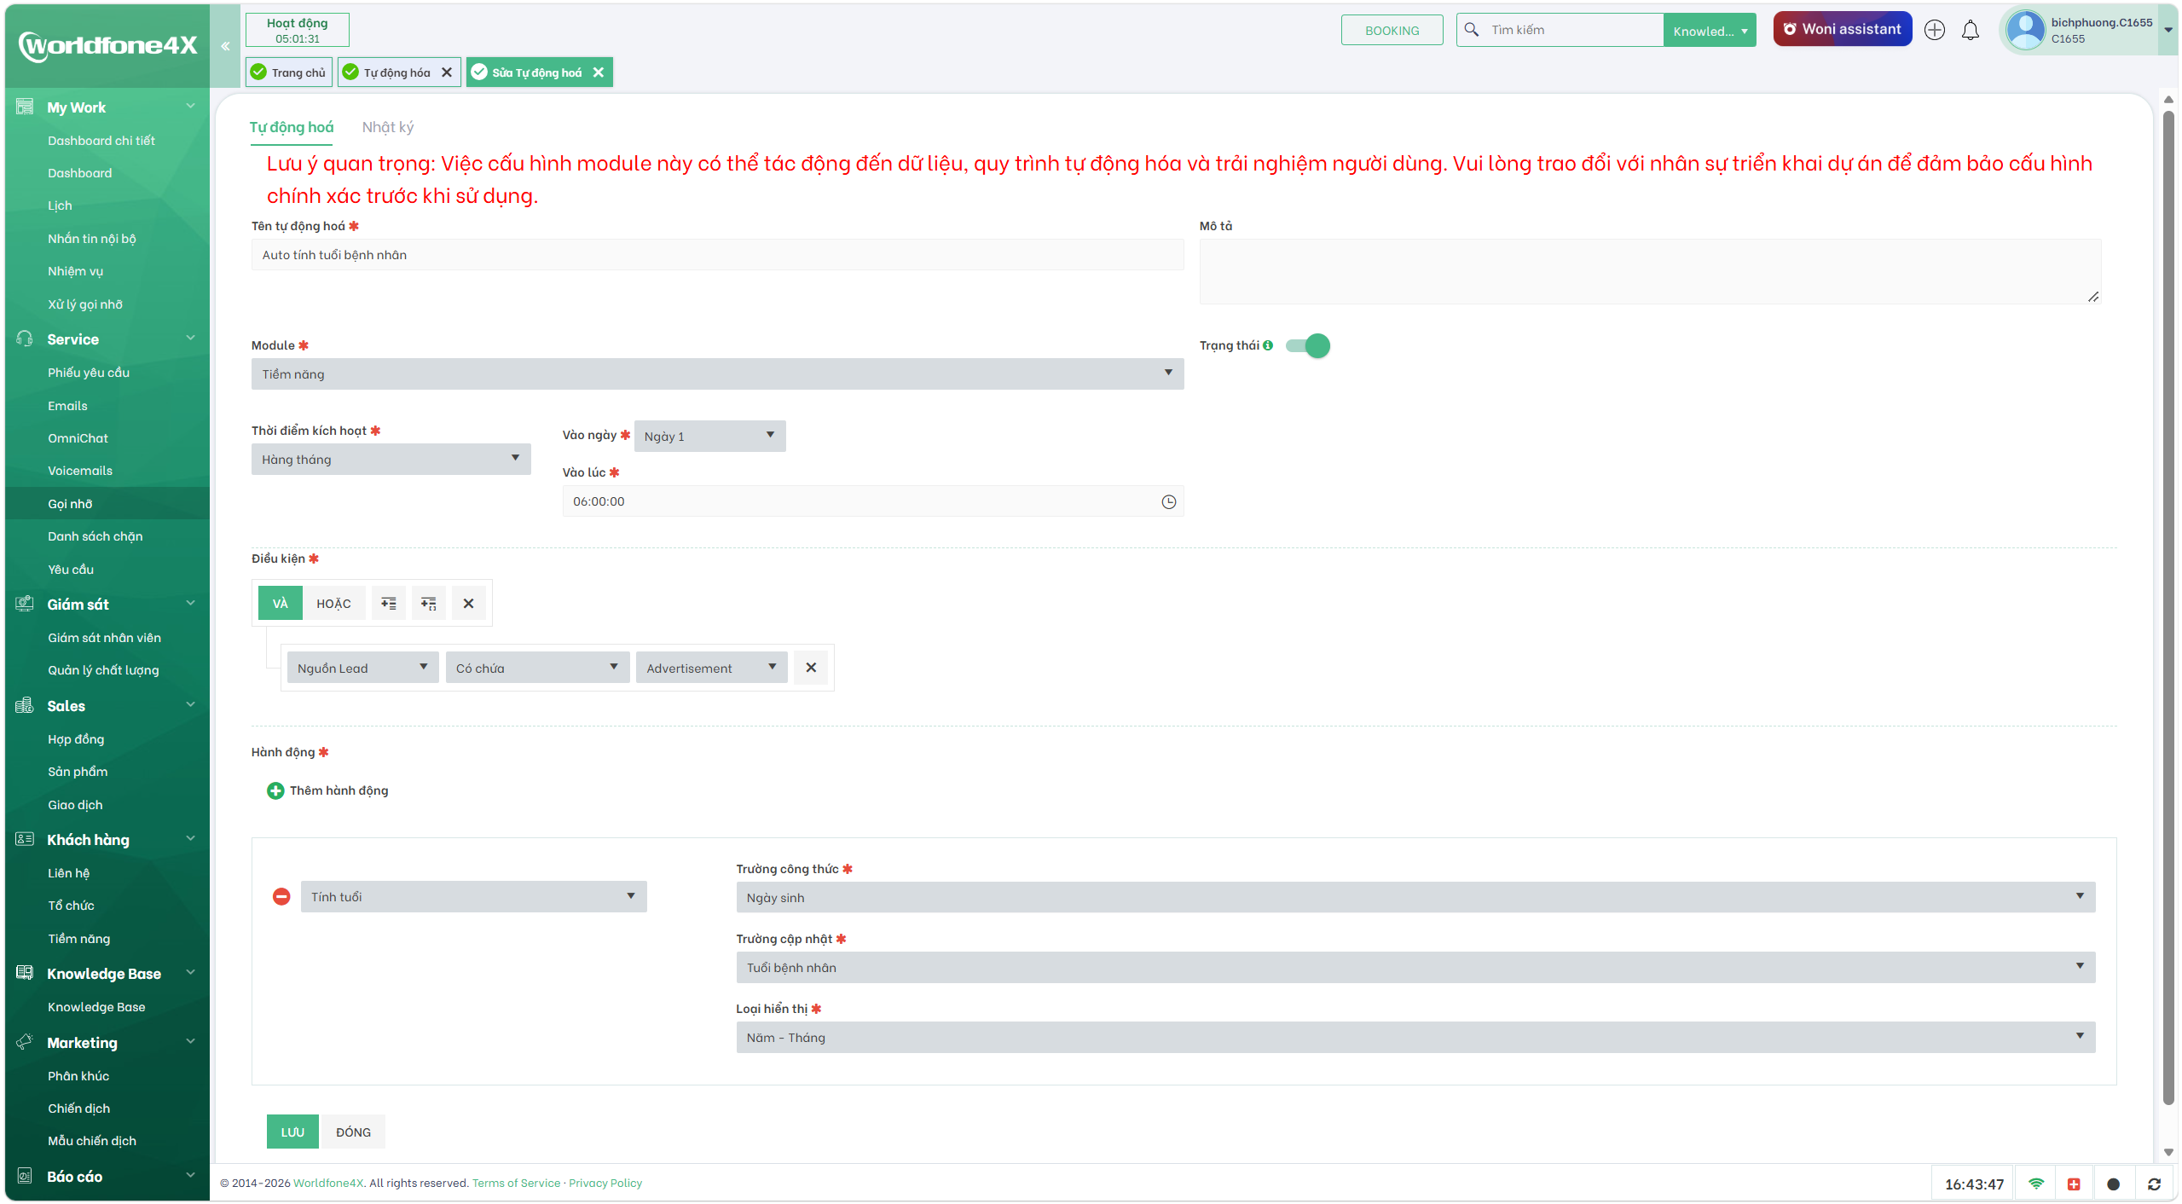
Task: Click the LƯU save button
Action: [x=292, y=1132]
